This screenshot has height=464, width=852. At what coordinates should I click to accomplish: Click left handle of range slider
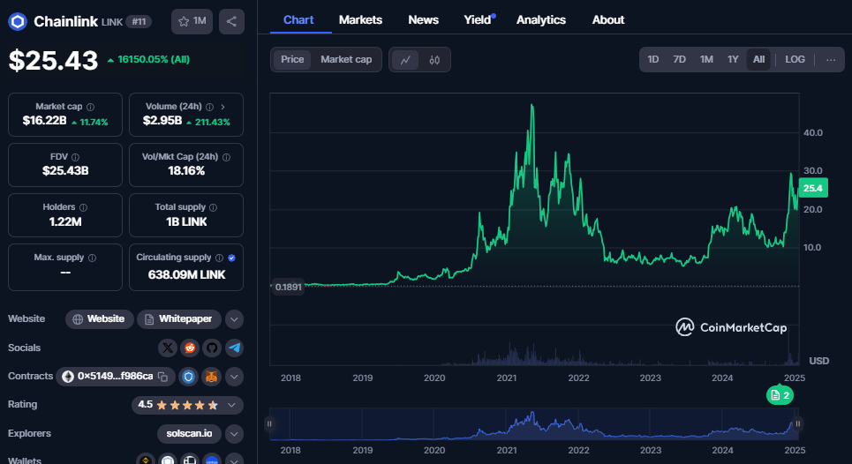coord(269,423)
